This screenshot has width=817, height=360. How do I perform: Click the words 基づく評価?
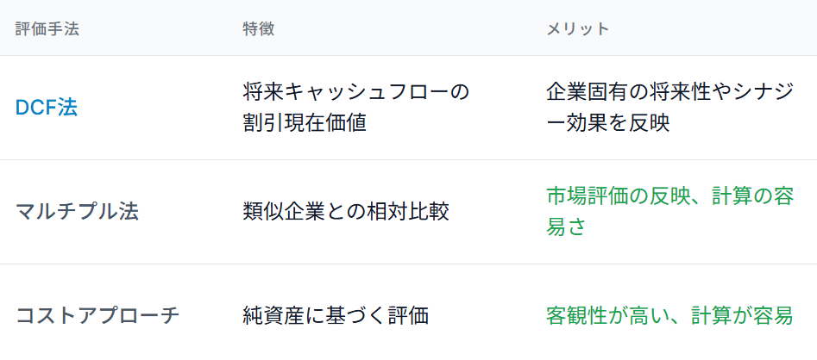pos(376,316)
